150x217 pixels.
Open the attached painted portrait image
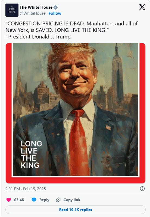[x=76, y=113]
